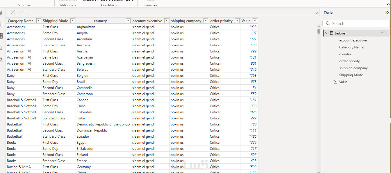This screenshot has height=173, width=391.
Task: Select the Value cell 54
Action: 249,88
